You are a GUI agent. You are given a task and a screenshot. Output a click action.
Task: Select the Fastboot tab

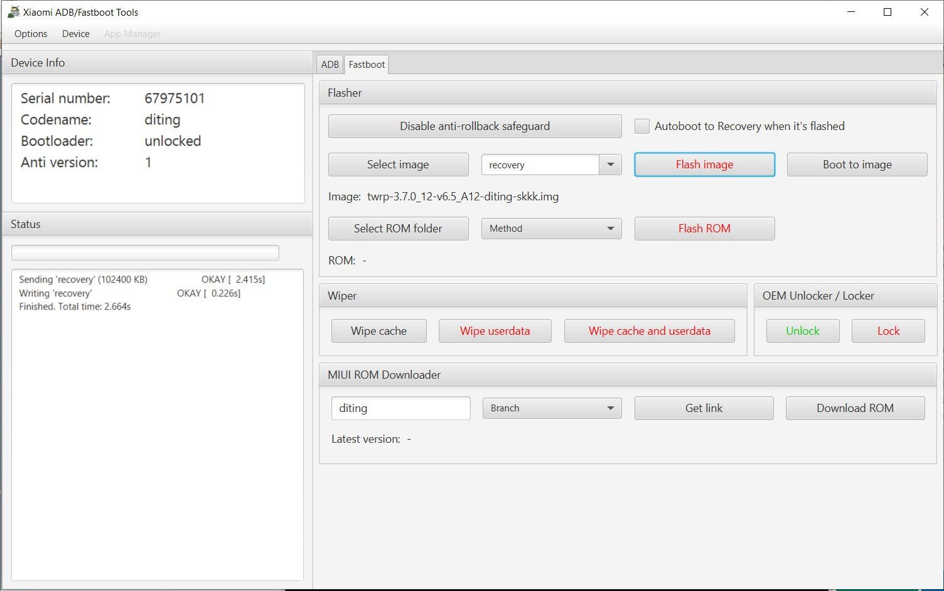coord(367,65)
